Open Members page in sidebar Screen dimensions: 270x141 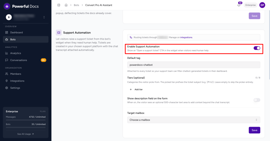click(26, 74)
